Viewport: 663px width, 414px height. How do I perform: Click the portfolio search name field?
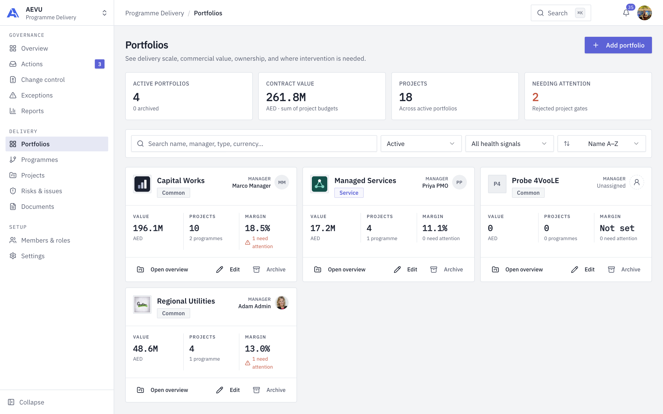pyautogui.click(x=254, y=144)
